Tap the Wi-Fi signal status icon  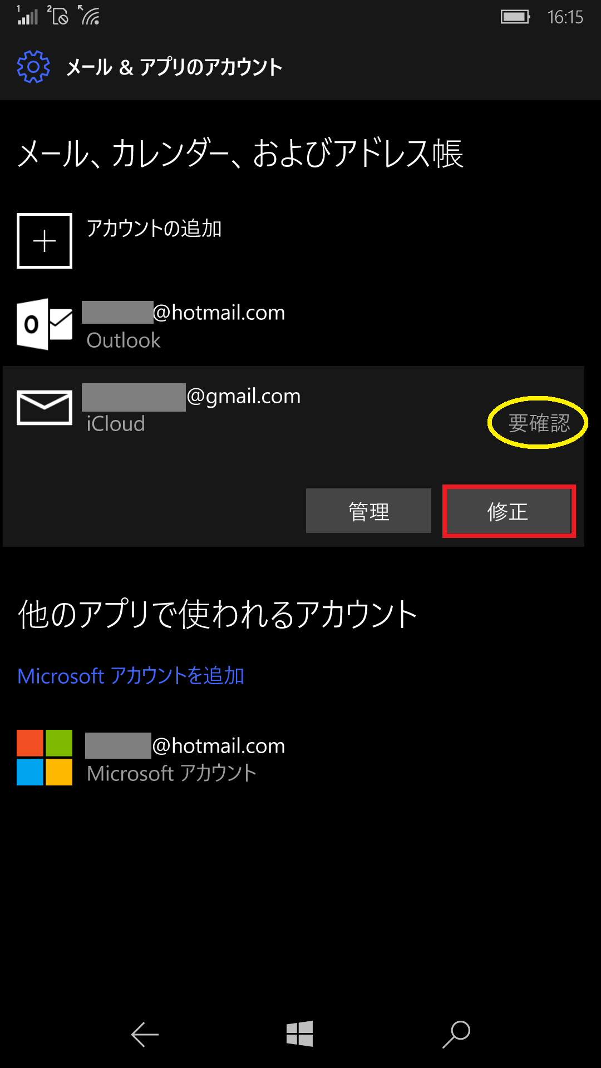coord(89,15)
